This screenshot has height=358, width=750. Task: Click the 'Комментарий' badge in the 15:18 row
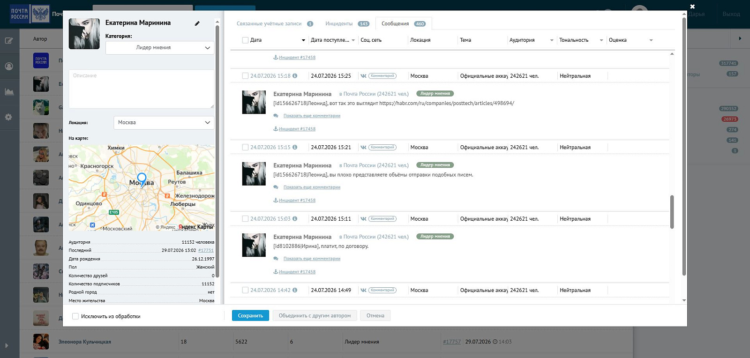pos(382,76)
